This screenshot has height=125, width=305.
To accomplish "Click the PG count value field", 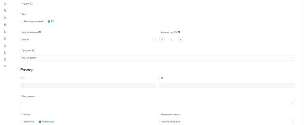I will tap(171, 40).
